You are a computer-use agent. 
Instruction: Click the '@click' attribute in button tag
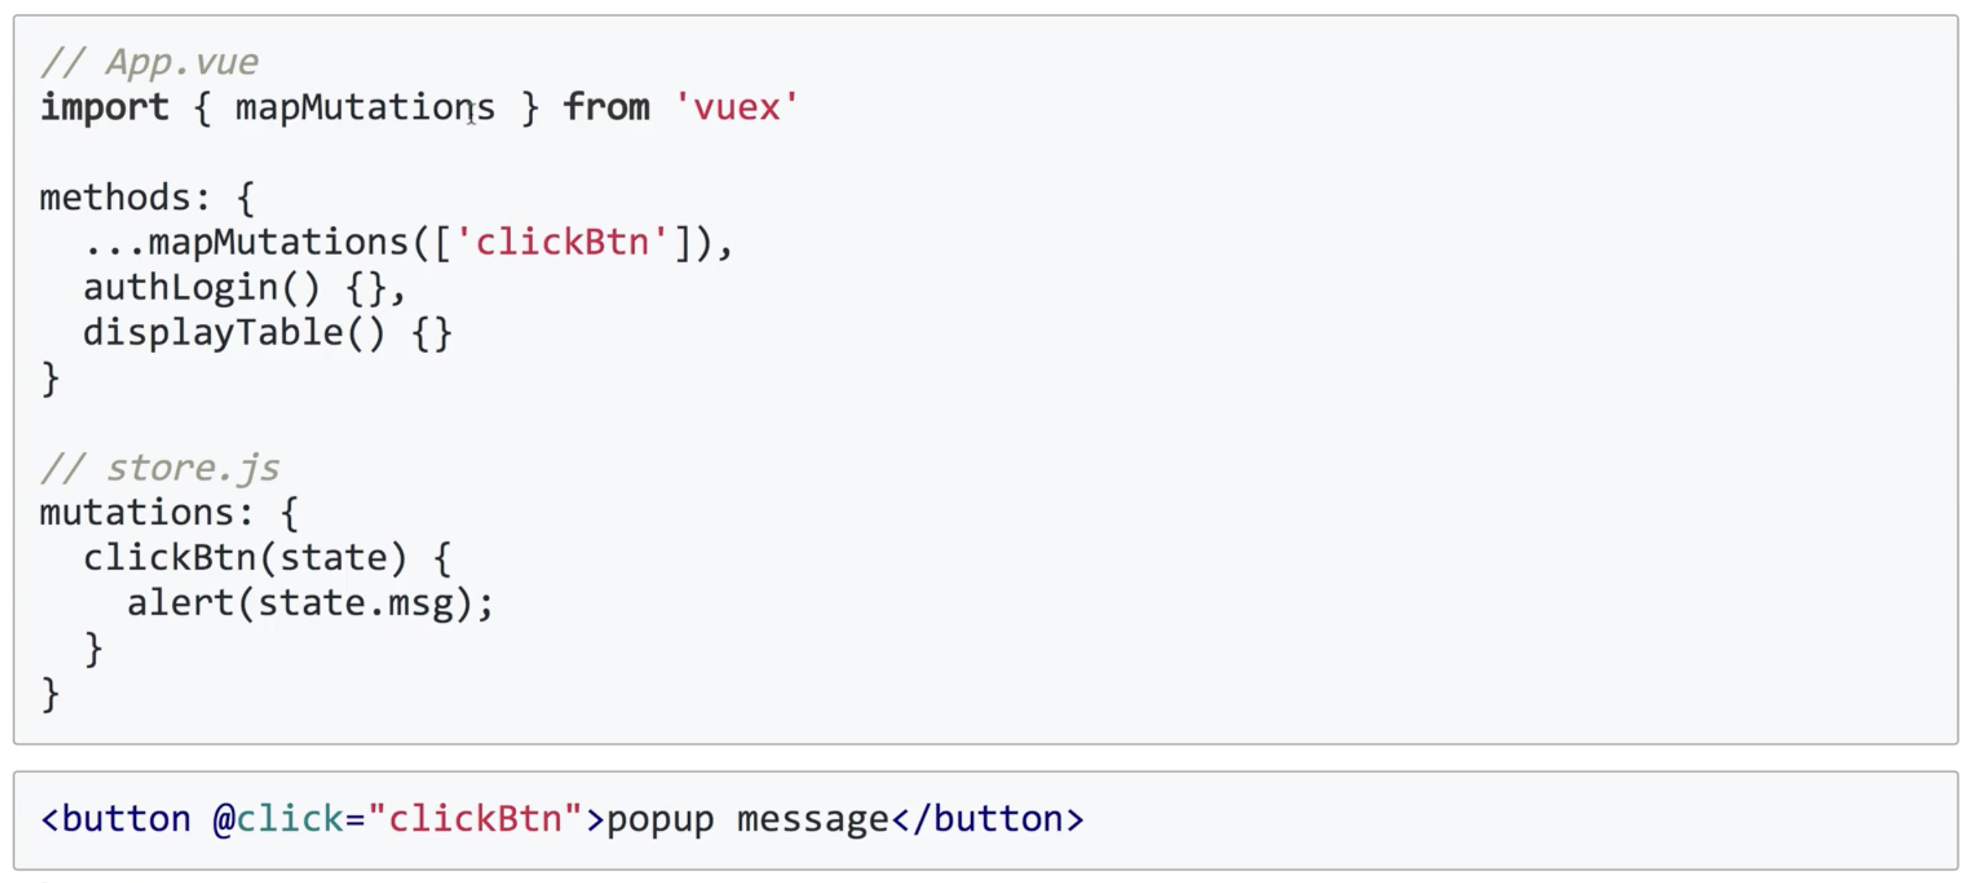pyautogui.click(x=279, y=820)
